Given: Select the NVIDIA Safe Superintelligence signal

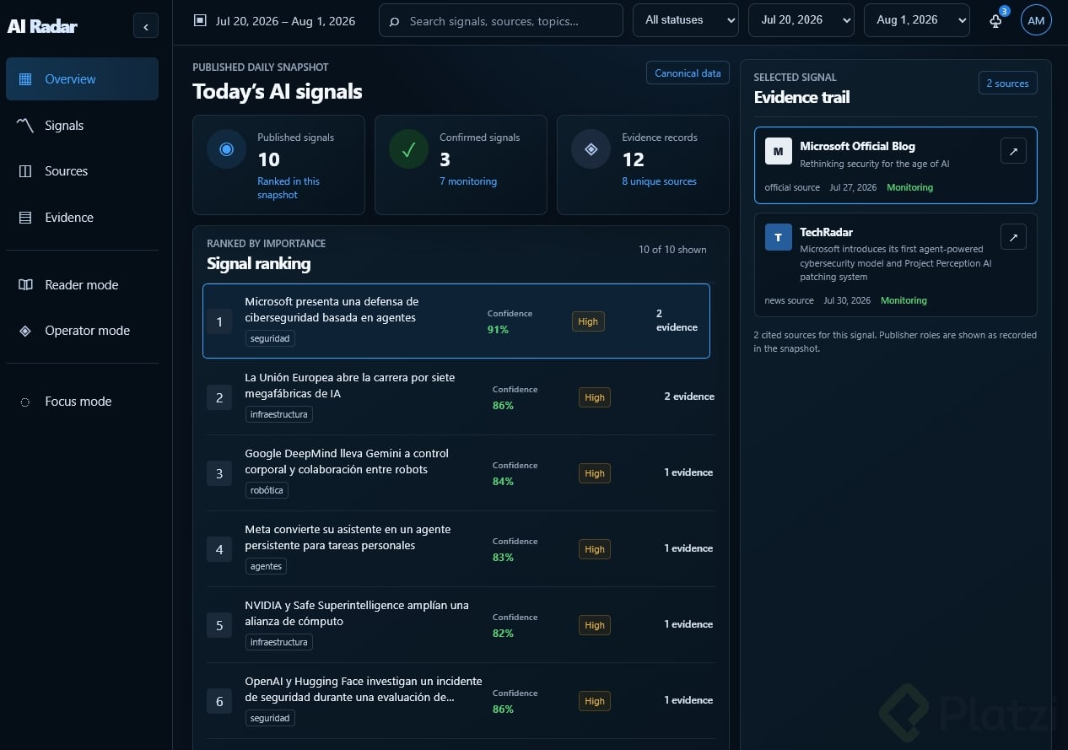Looking at the screenshot, I should 461,624.
